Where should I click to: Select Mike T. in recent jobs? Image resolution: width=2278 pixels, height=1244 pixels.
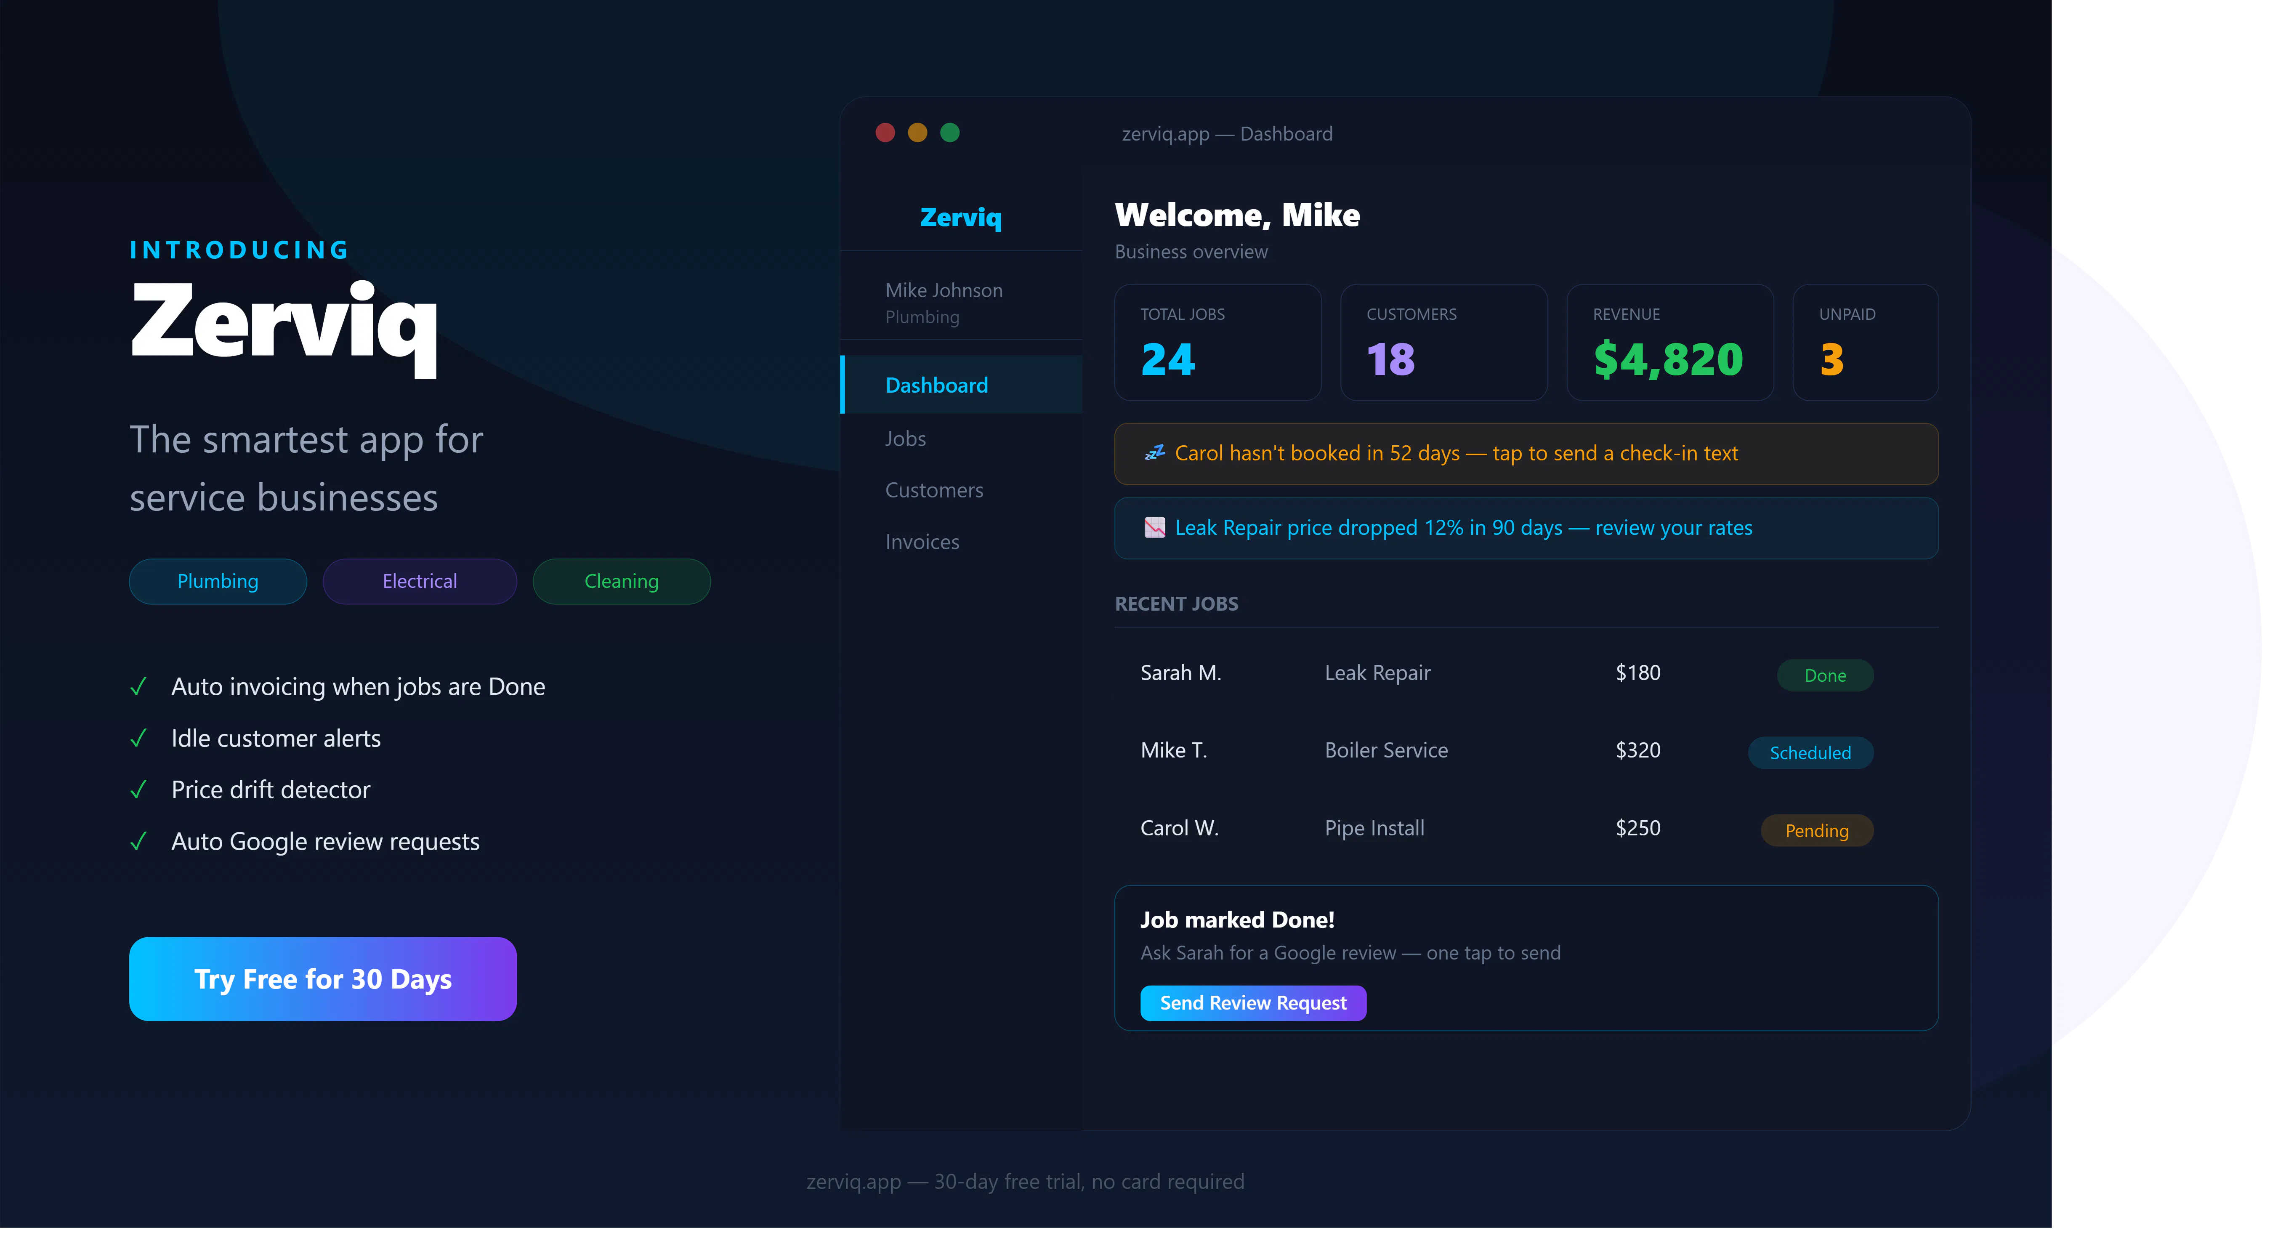point(1173,751)
